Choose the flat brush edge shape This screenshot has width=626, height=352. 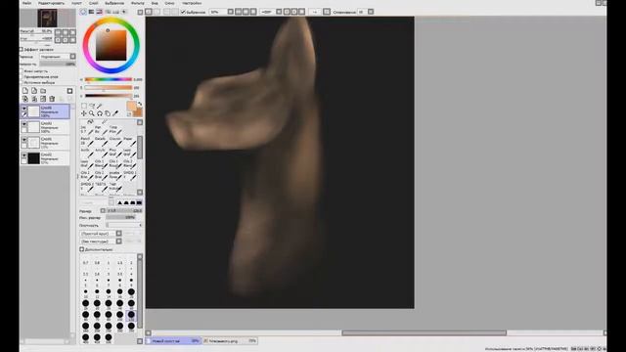[x=139, y=202]
